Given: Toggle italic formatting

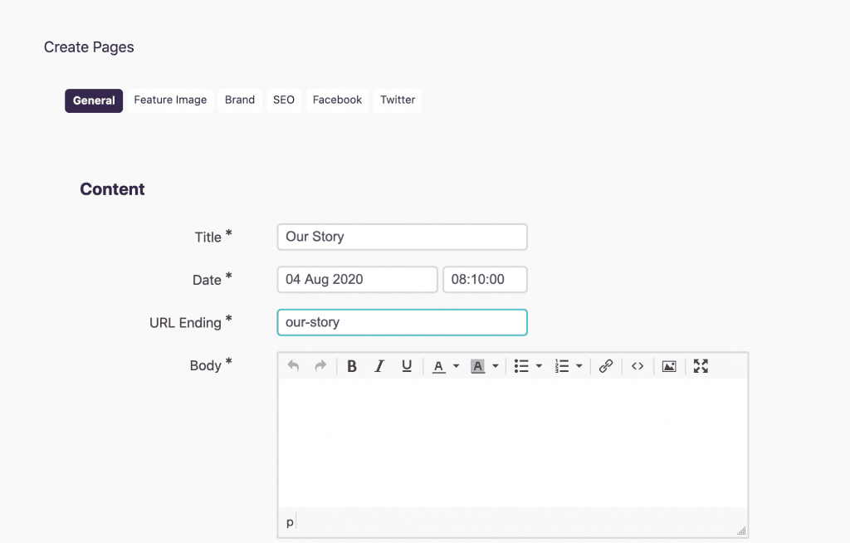Looking at the screenshot, I should pyautogui.click(x=379, y=366).
